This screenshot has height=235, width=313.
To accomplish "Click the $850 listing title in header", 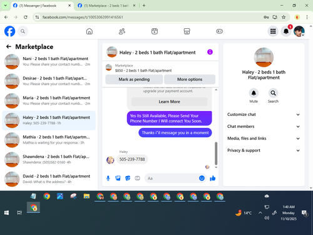I will (x=143, y=71).
